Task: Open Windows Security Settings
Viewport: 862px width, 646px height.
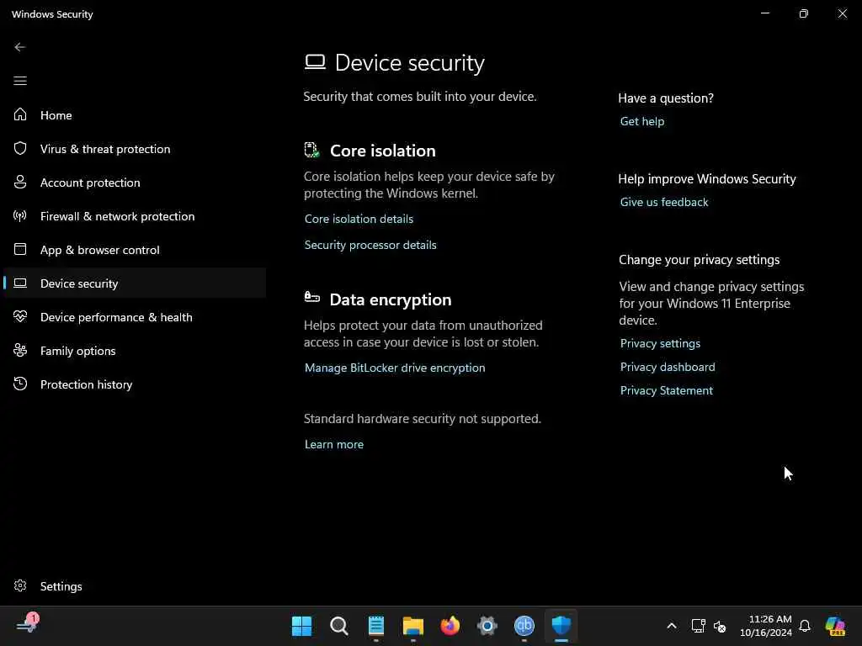Action: tap(134, 586)
